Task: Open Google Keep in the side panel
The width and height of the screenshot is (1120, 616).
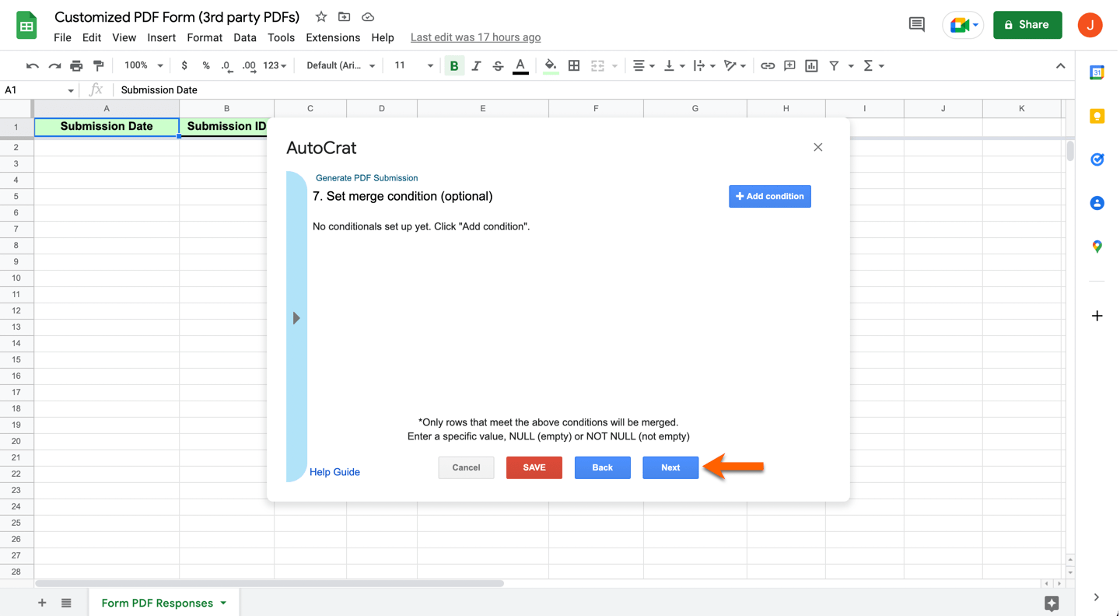Action: 1097,116
